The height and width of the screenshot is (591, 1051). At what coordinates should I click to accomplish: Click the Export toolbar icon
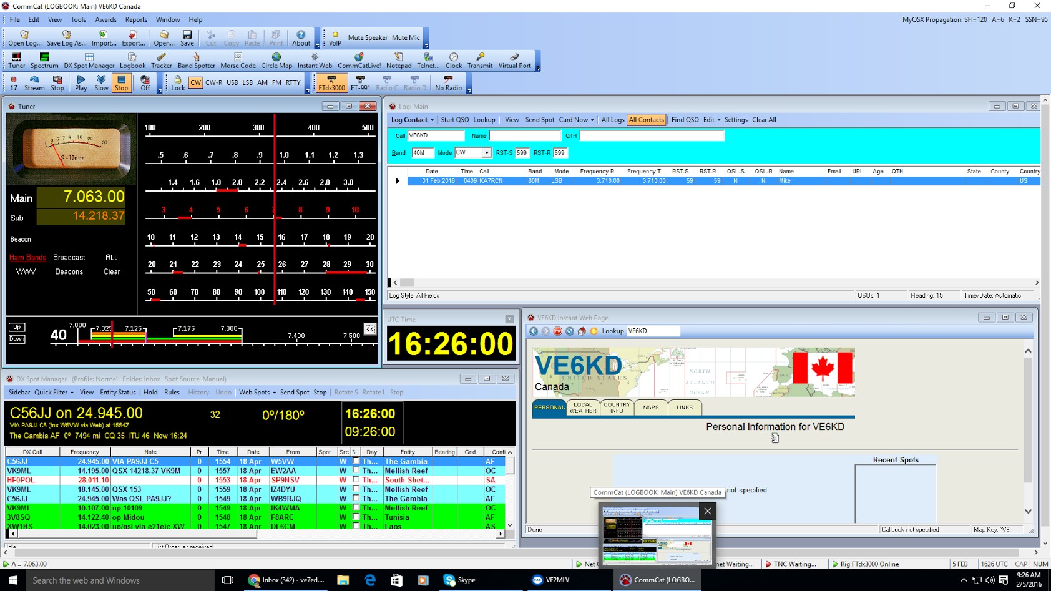(133, 38)
